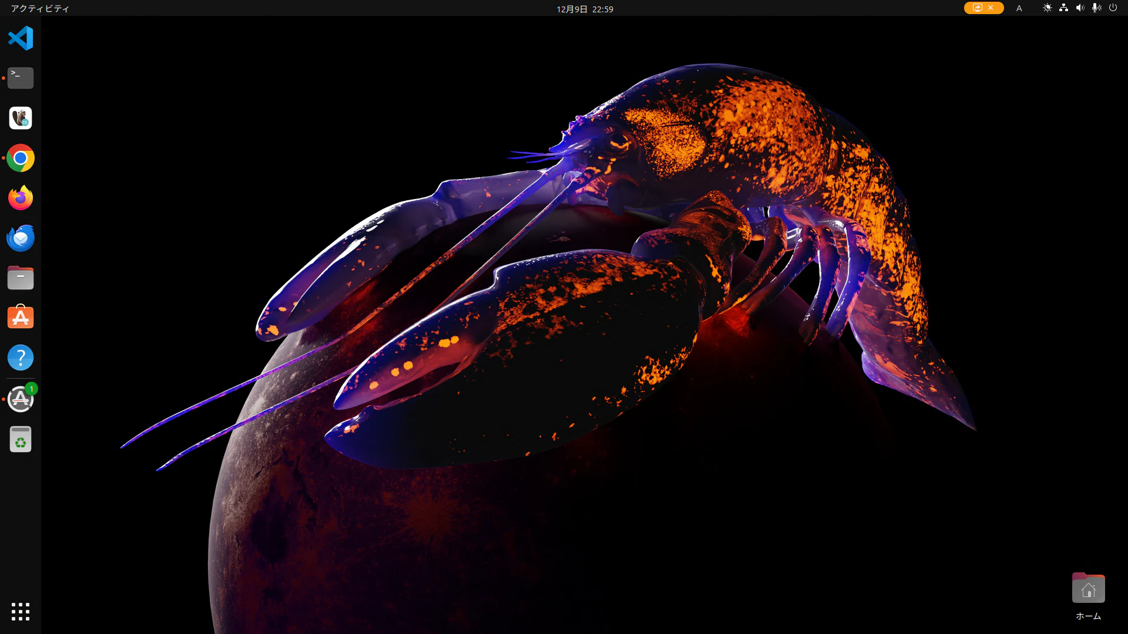The image size is (1128, 634).
Task: Open the Trash from the dock
Action: tap(21, 439)
